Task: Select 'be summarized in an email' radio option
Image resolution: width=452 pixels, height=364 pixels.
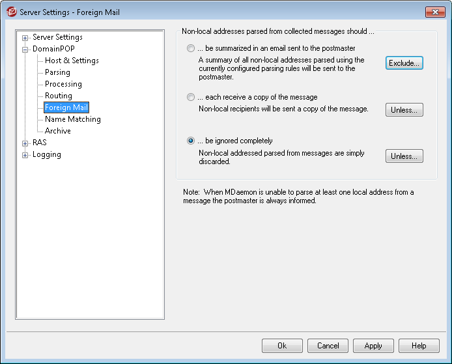Action: point(191,48)
